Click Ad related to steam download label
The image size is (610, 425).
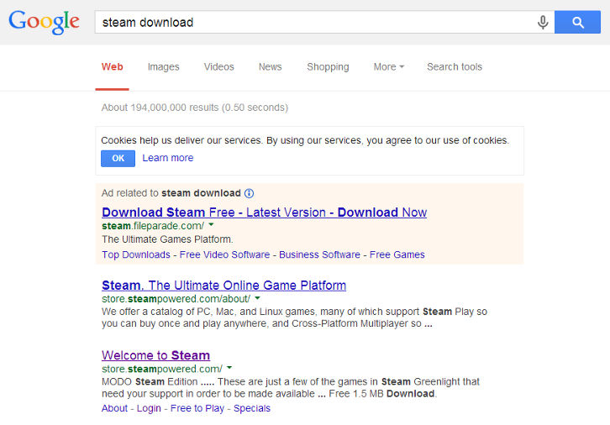[171, 193]
